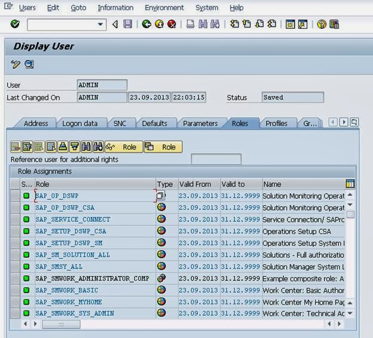Click the Save diskette icon
This screenshot has height=338, width=373.
[128, 24]
